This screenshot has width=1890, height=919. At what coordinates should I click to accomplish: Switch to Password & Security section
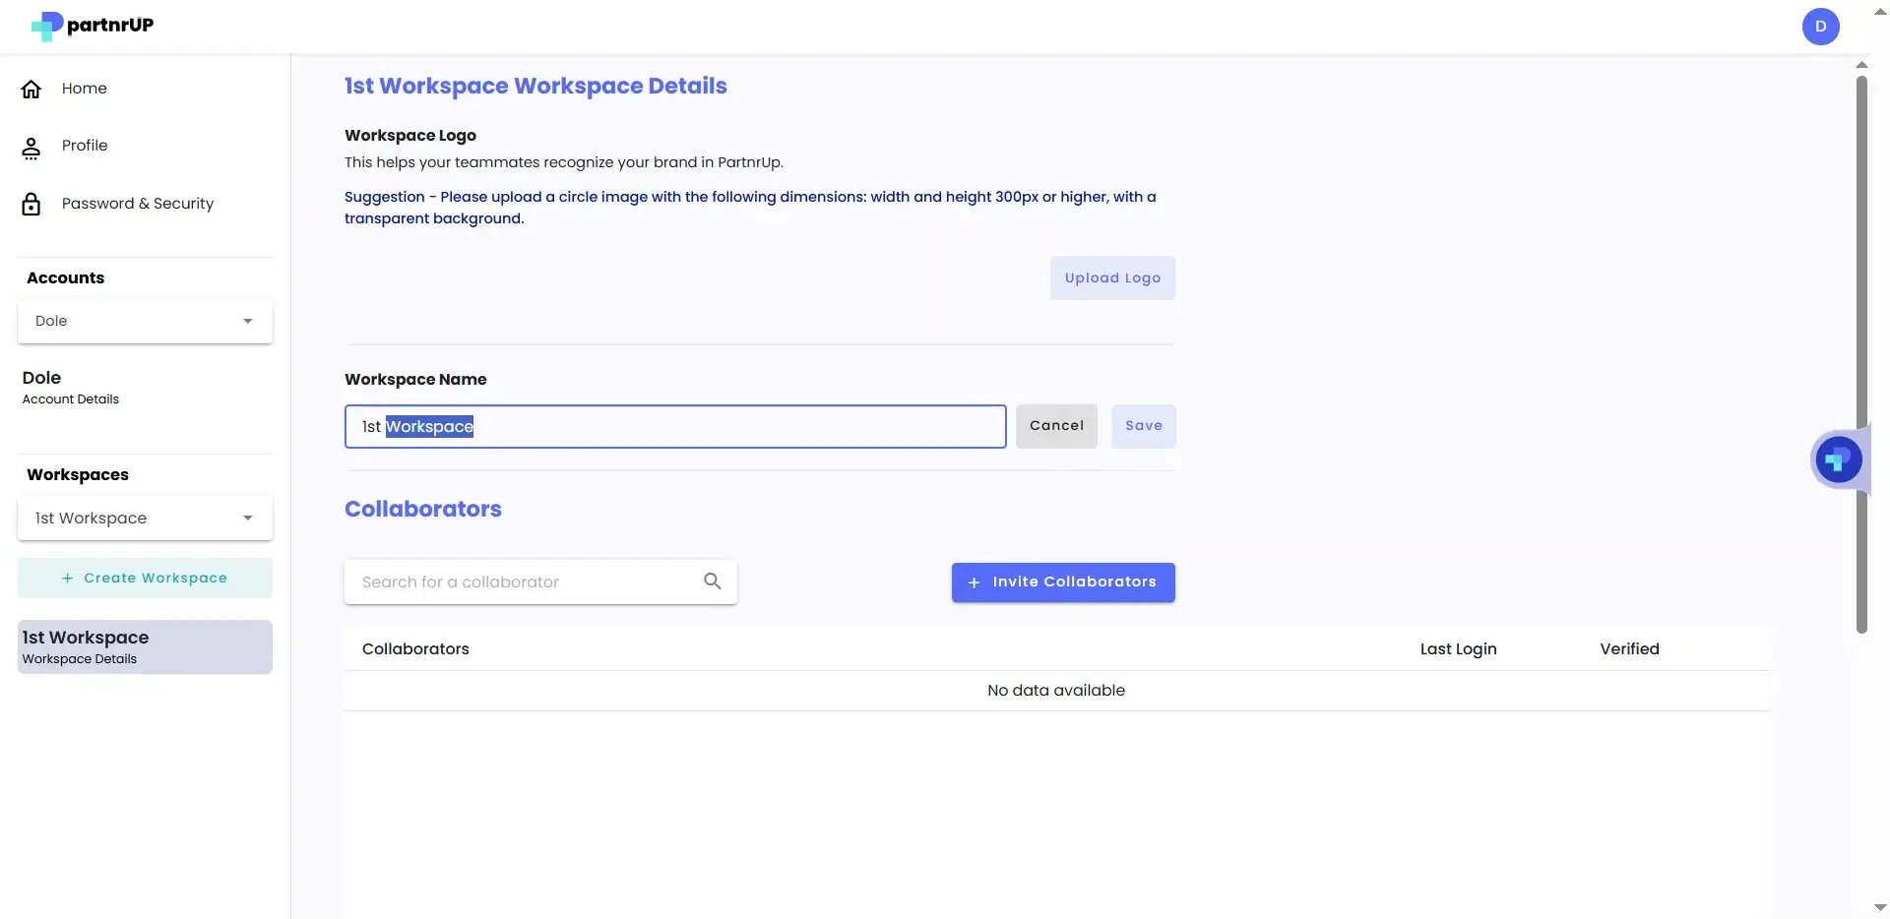[138, 204]
